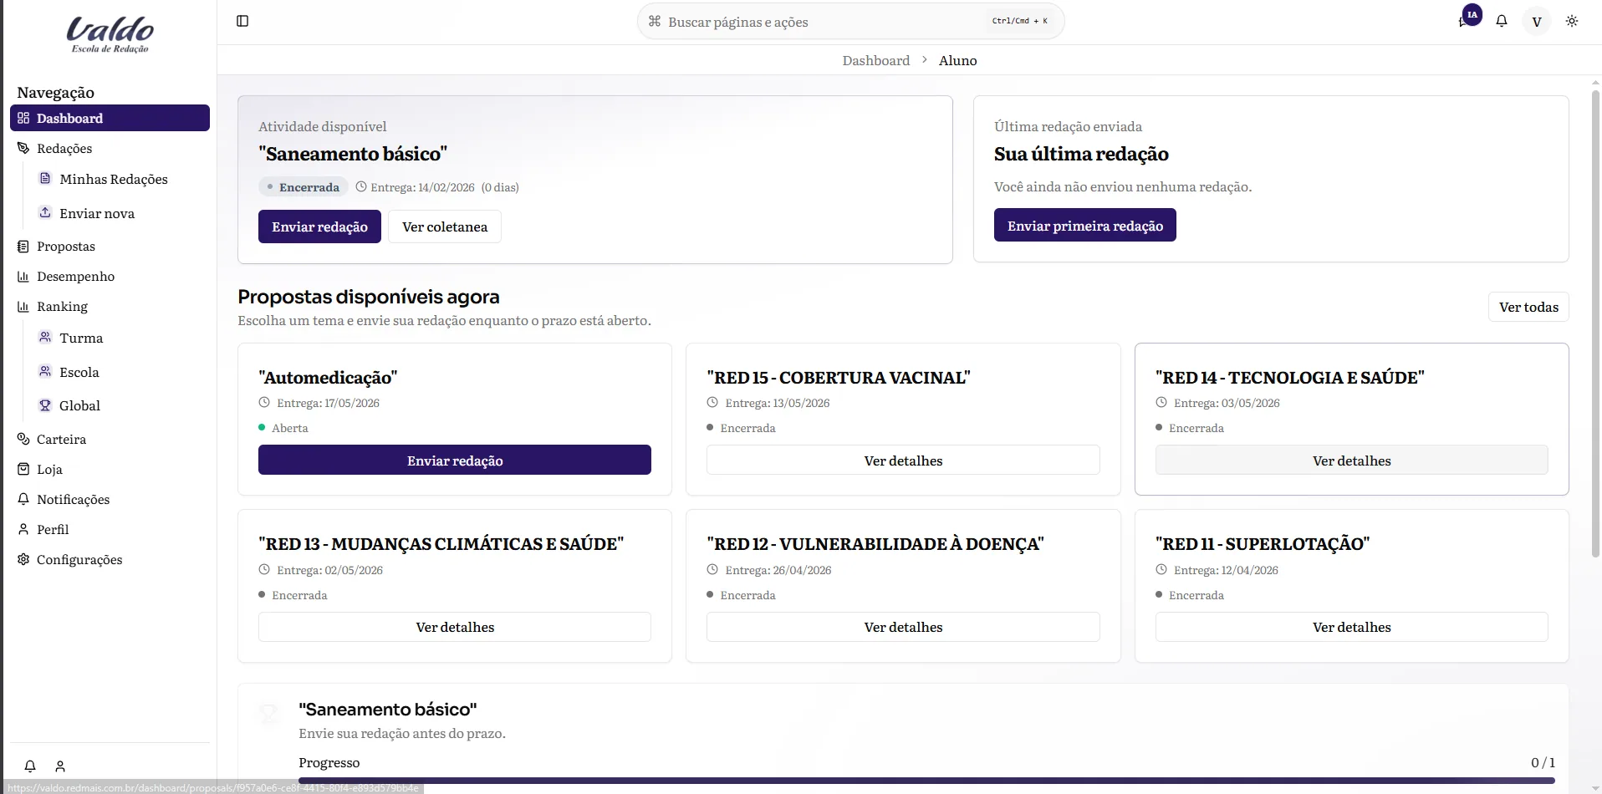Viewport: 1602px width, 794px height.
Task: Open the Propostas section
Action: [x=110, y=247]
